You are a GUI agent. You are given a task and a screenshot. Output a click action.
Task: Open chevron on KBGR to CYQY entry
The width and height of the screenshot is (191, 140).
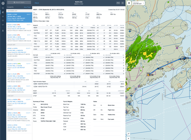click(31, 14)
